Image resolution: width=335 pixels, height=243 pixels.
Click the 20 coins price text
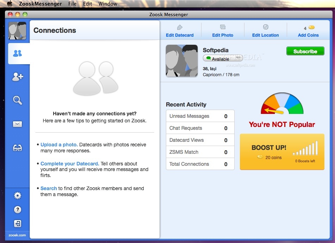point(273,157)
